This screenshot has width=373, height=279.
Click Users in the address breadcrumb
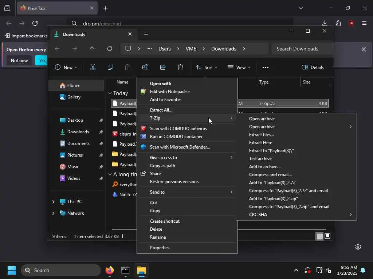(x=164, y=49)
